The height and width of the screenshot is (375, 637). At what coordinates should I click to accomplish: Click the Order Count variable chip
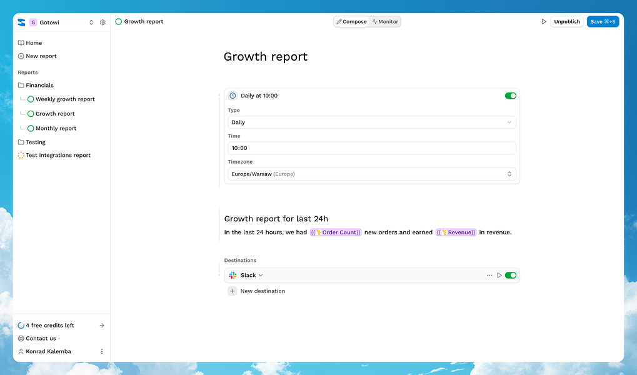[336, 232]
